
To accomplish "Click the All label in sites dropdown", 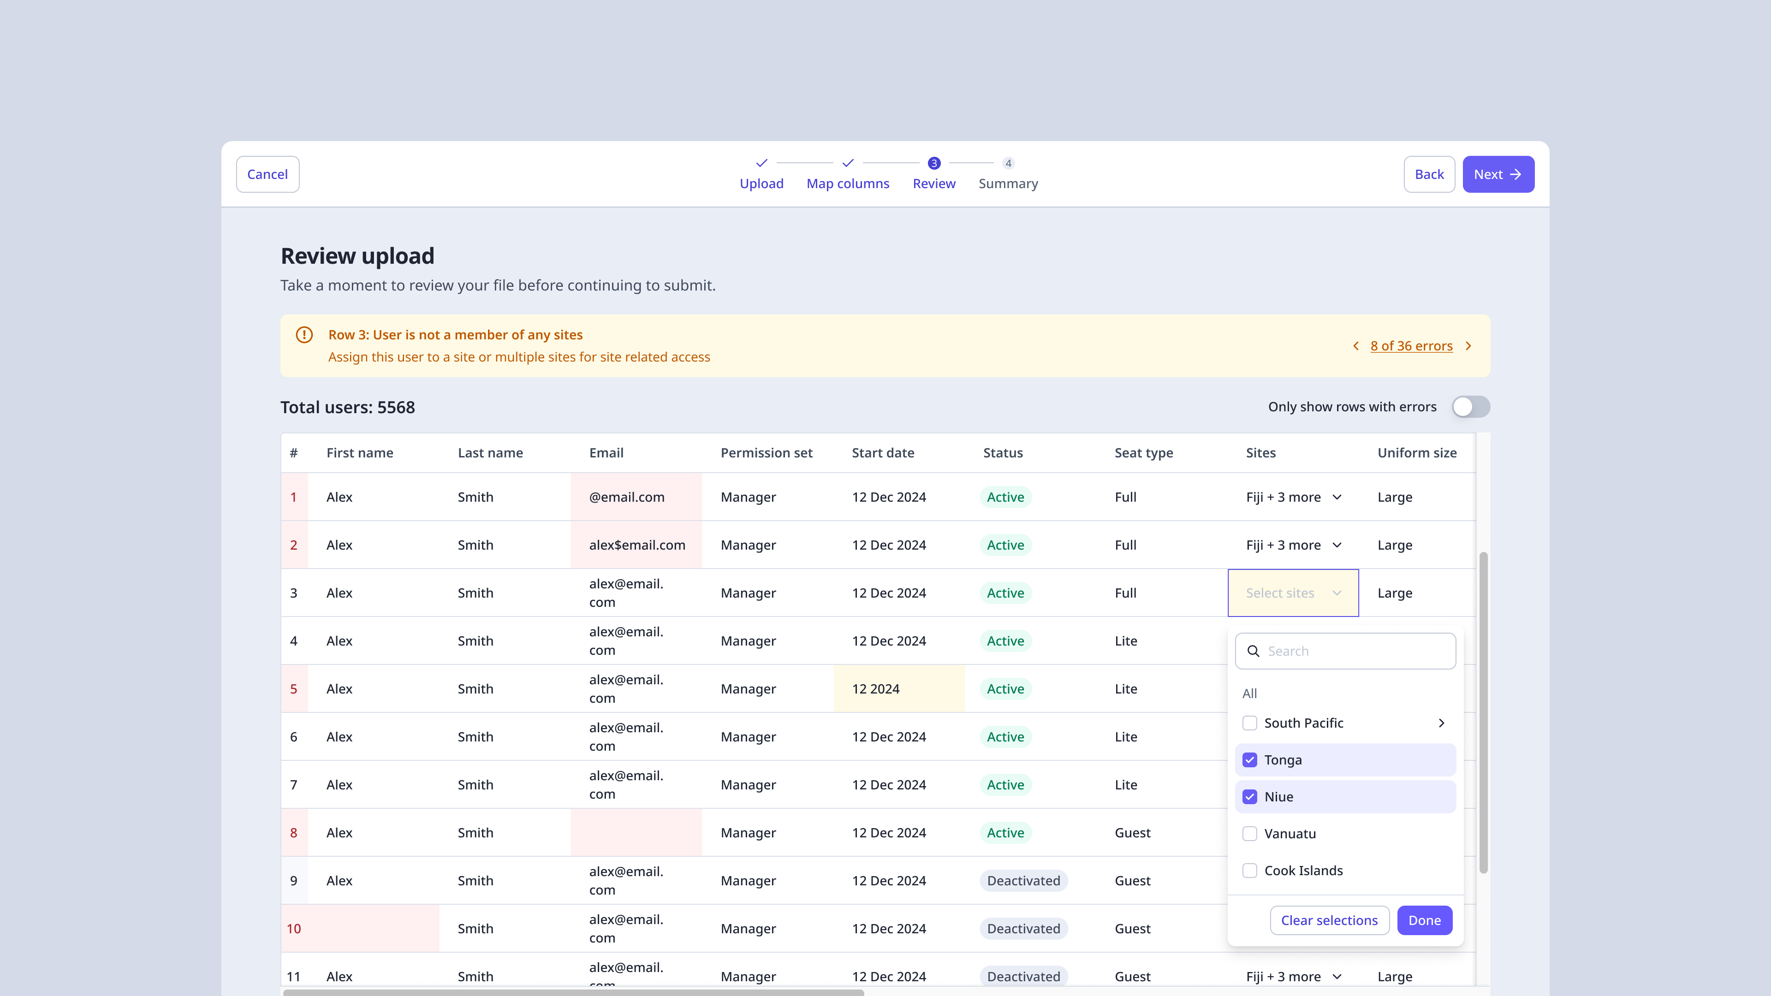I will [1249, 694].
